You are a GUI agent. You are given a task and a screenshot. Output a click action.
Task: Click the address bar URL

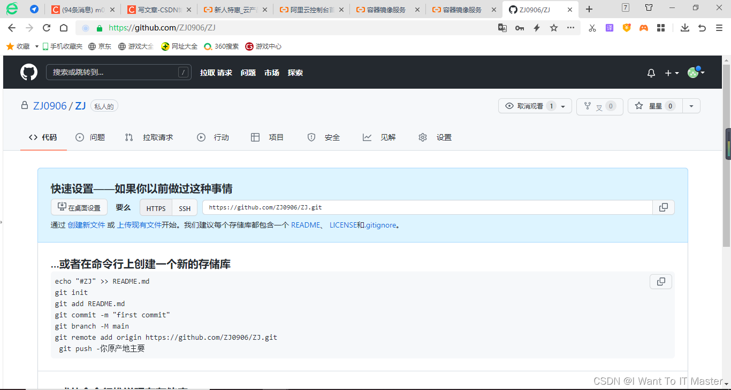coord(162,28)
